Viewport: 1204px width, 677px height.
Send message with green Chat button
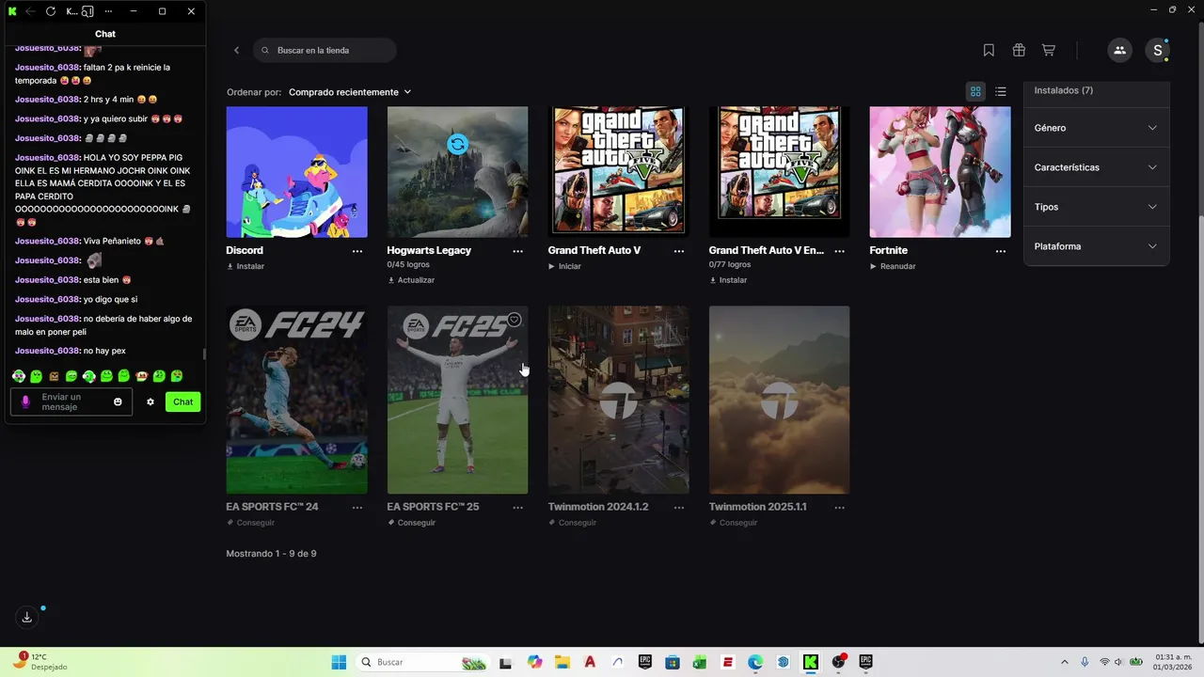pyautogui.click(x=182, y=401)
